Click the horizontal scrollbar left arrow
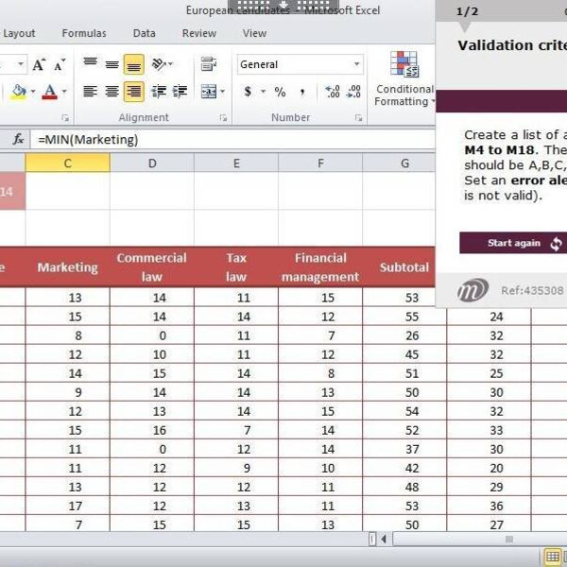567x567 pixels. click(x=384, y=540)
